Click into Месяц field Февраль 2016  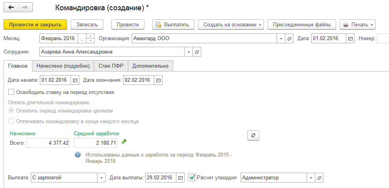coord(59,39)
